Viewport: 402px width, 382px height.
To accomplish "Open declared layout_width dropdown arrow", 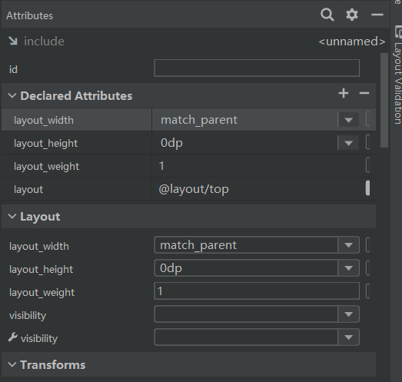I will [348, 120].
